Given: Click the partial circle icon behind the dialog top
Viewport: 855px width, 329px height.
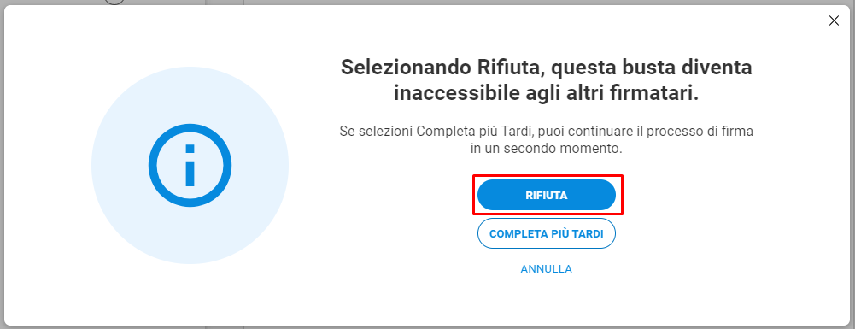Looking at the screenshot, I should click(114, 3).
